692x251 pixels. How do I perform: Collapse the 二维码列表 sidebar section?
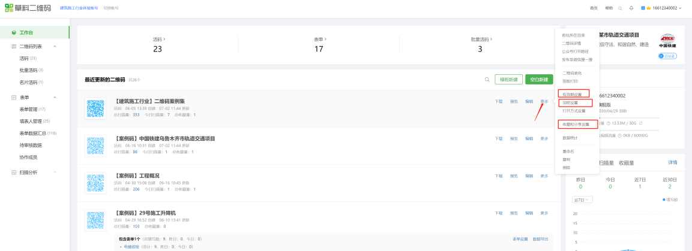coord(55,46)
